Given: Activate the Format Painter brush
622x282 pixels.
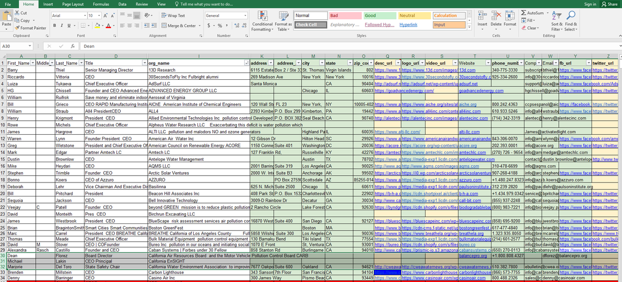Looking at the screenshot, I should [18, 27].
